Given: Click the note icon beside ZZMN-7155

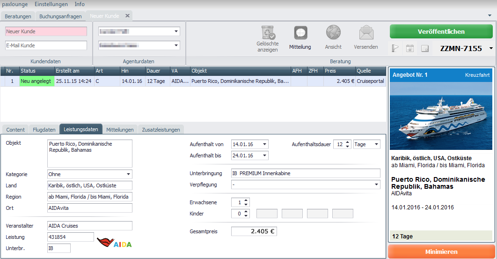Looking at the screenshot, I should click(425, 48).
